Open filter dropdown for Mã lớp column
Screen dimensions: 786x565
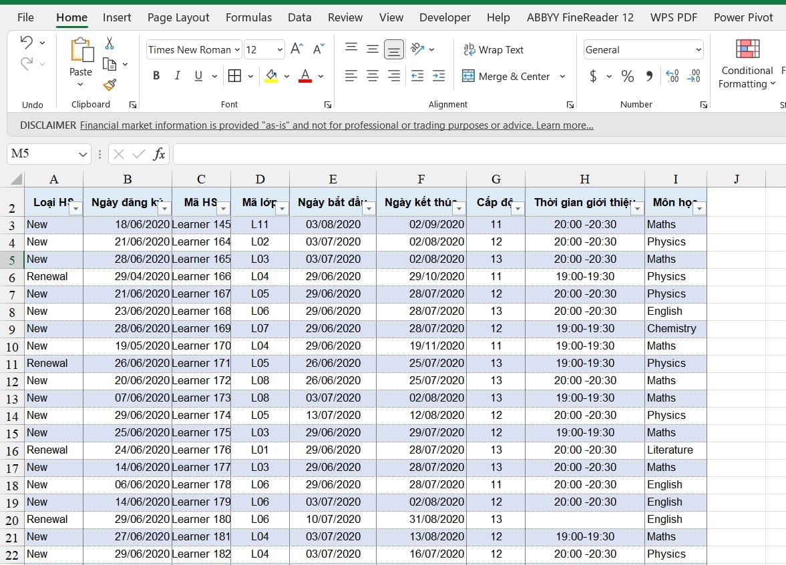pyautogui.click(x=282, y=208)
